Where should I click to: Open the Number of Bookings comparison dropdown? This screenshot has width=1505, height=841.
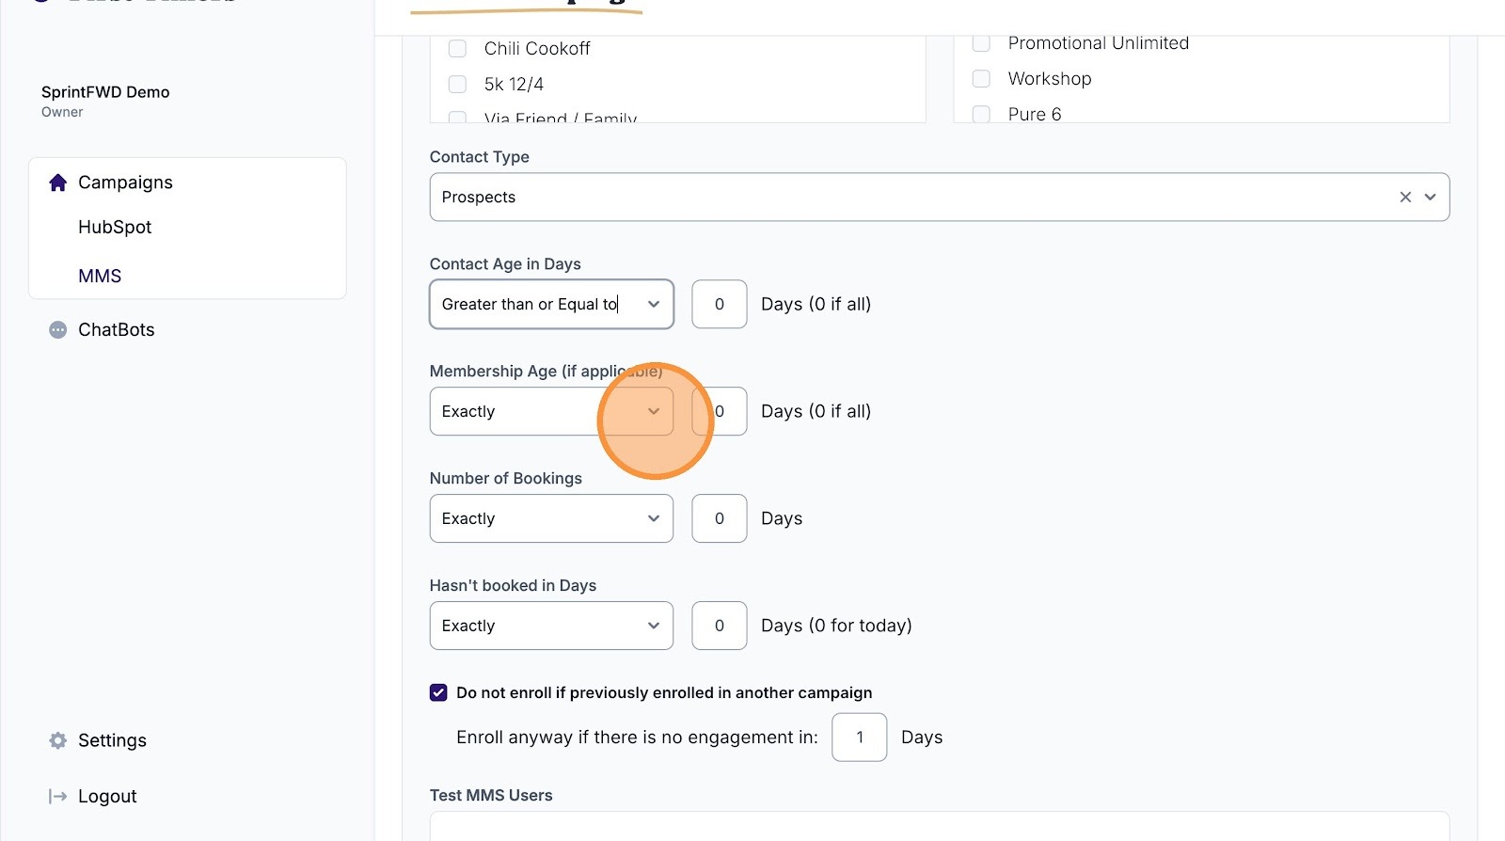click(551, 519)
